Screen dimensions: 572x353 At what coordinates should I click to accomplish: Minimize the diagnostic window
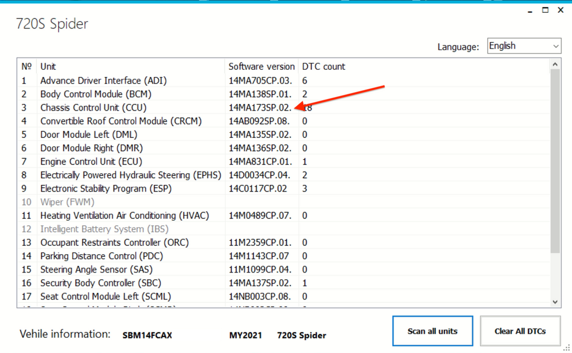[x=528, y=10]
